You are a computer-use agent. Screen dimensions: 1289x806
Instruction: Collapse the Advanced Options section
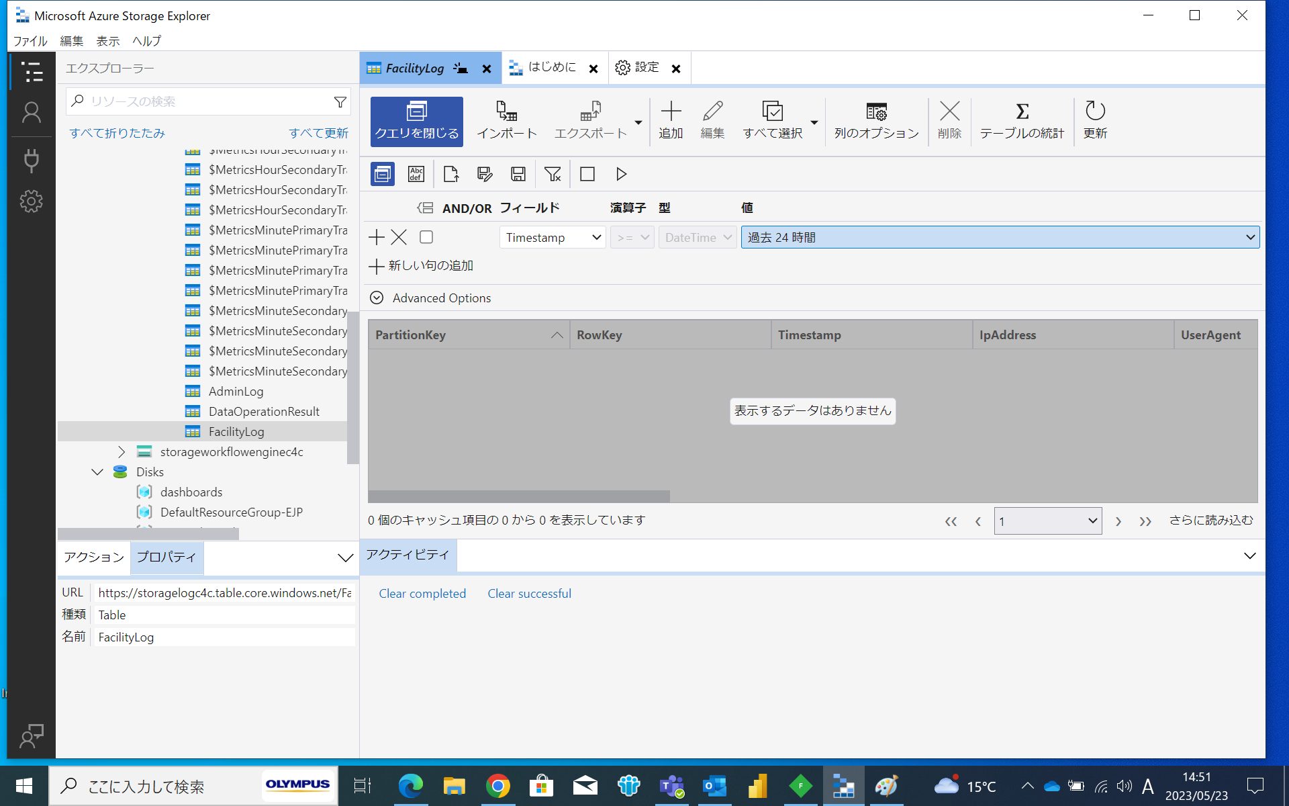[376, 298]
